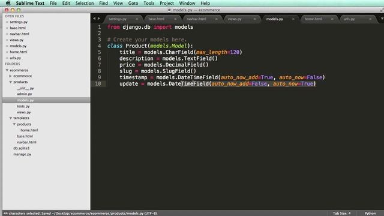Close the navbar.html tab

(x=216, y=19)
